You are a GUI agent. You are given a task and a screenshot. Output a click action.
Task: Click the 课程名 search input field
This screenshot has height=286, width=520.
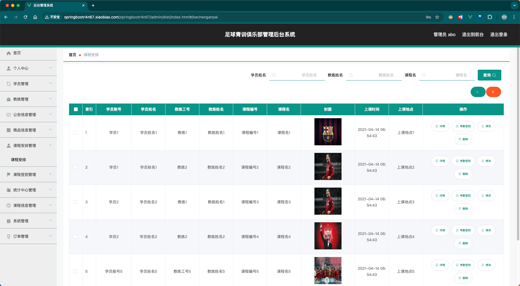coord(447,75)
